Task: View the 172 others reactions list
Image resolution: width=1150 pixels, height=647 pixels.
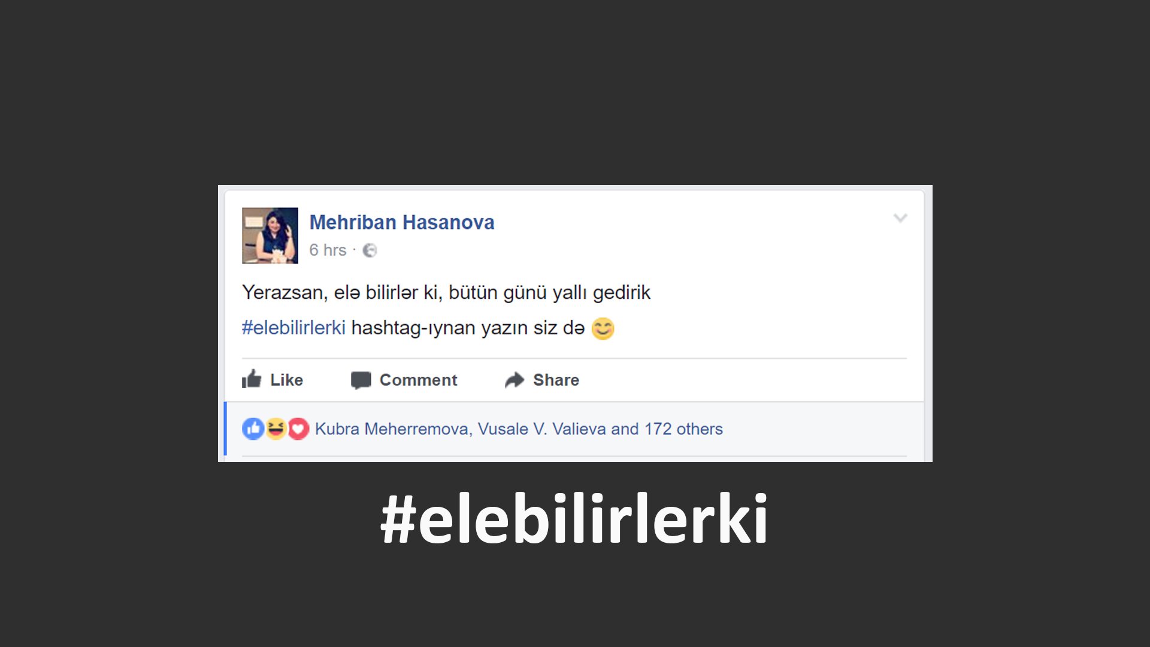Action: point(683,429)
